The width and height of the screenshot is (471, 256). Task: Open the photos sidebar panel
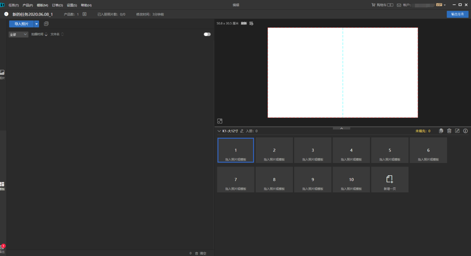[x=2, y=74]
